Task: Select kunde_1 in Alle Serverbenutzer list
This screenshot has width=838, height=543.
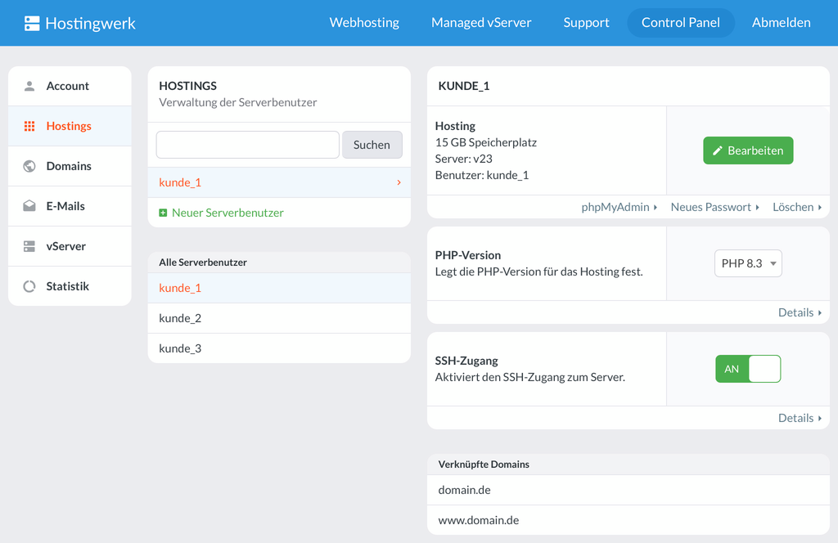Action: point(279,289)
